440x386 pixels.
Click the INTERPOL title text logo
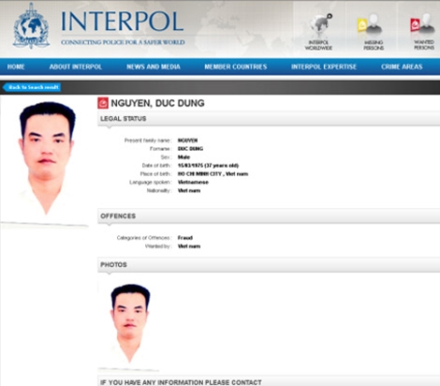click(x=122, y=22)
